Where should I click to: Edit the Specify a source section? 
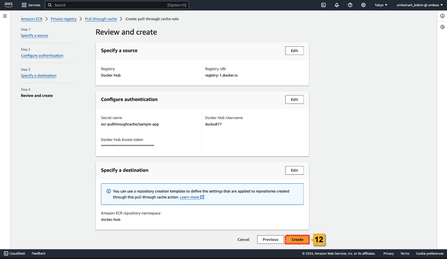[x=294, y=51]
